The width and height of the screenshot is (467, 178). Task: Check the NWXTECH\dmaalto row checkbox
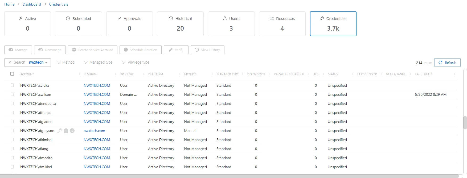(x=12, y=158)
